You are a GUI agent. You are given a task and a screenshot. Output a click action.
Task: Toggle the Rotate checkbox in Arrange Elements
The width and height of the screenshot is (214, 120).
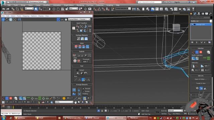(83, 91)
